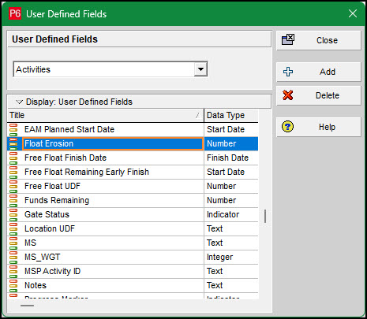Select the Funds Remaining row
The width and height of the screenshot is (367, 319).
133,200
